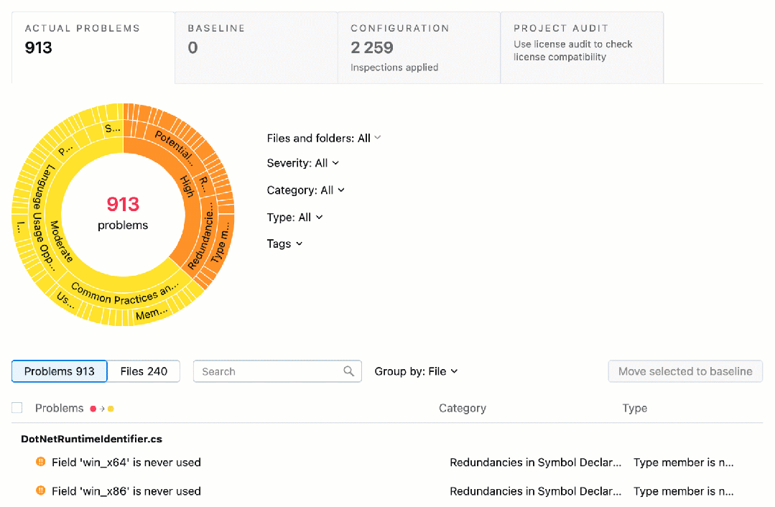Go to the Project Audit tab
Viewport: 775px width, 507px height.
pyautogui.click(x=582, y=47)
